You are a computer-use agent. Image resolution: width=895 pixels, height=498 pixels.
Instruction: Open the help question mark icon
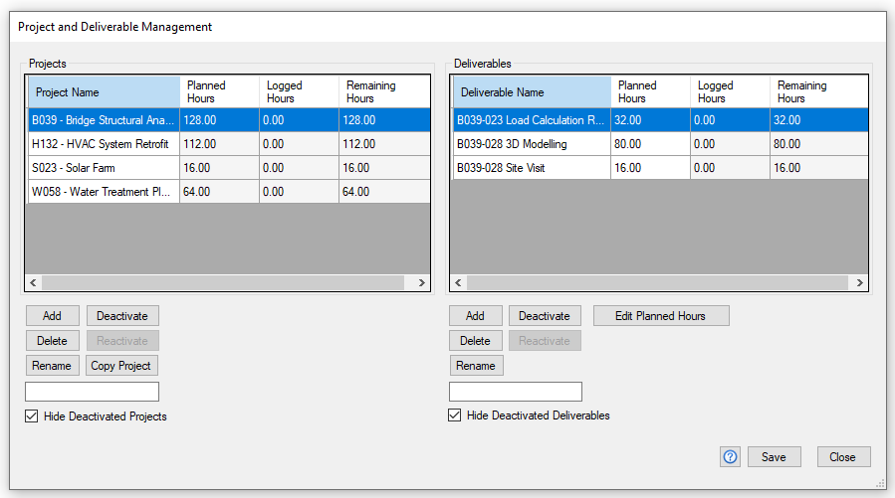730,457
